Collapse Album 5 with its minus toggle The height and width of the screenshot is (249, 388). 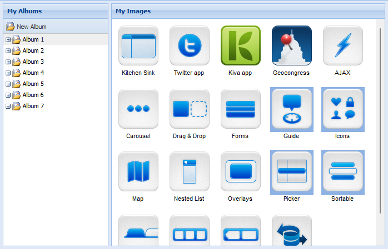[x=8, y=84]
